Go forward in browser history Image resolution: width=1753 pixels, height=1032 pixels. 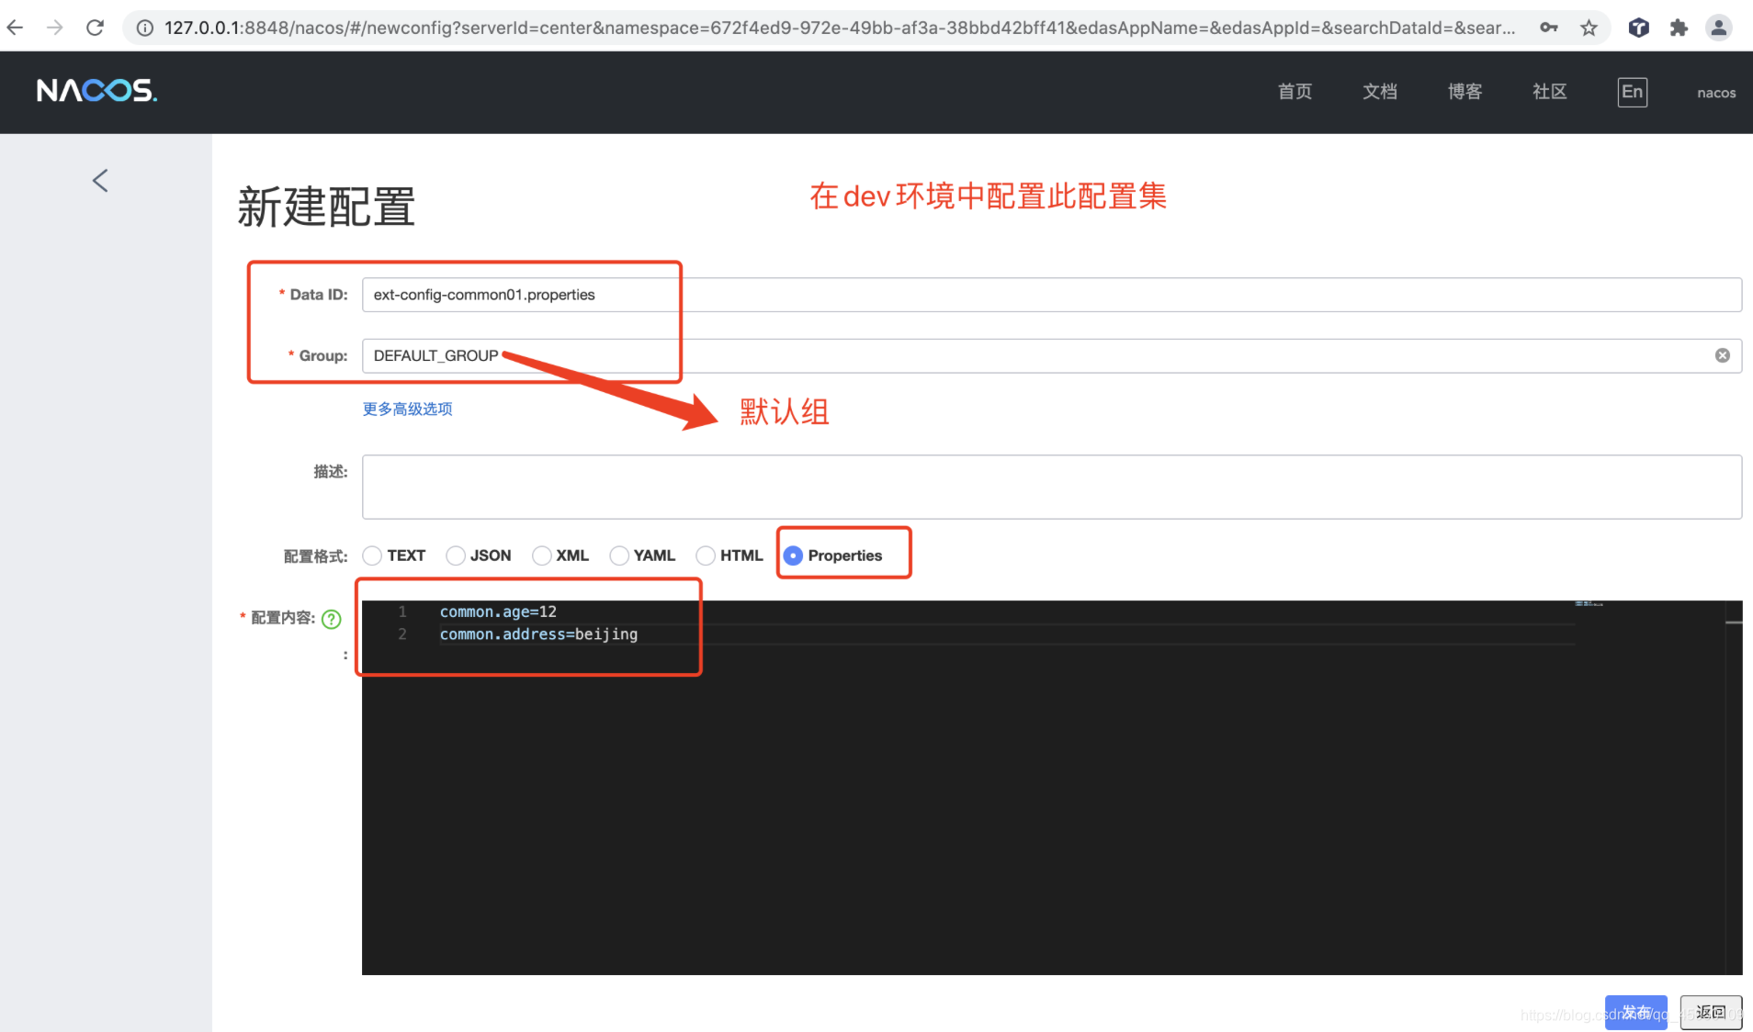(55, 28)
